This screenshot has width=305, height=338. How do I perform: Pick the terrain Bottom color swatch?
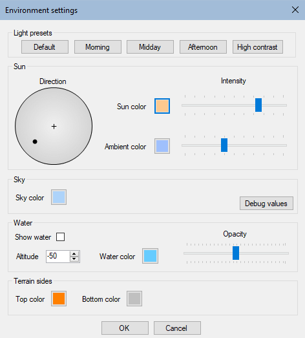point(134,299)
